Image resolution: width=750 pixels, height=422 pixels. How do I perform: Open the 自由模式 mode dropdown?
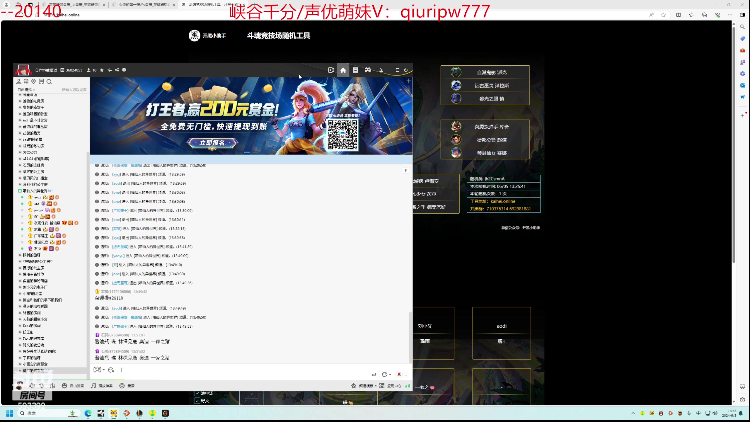(26, 90)
